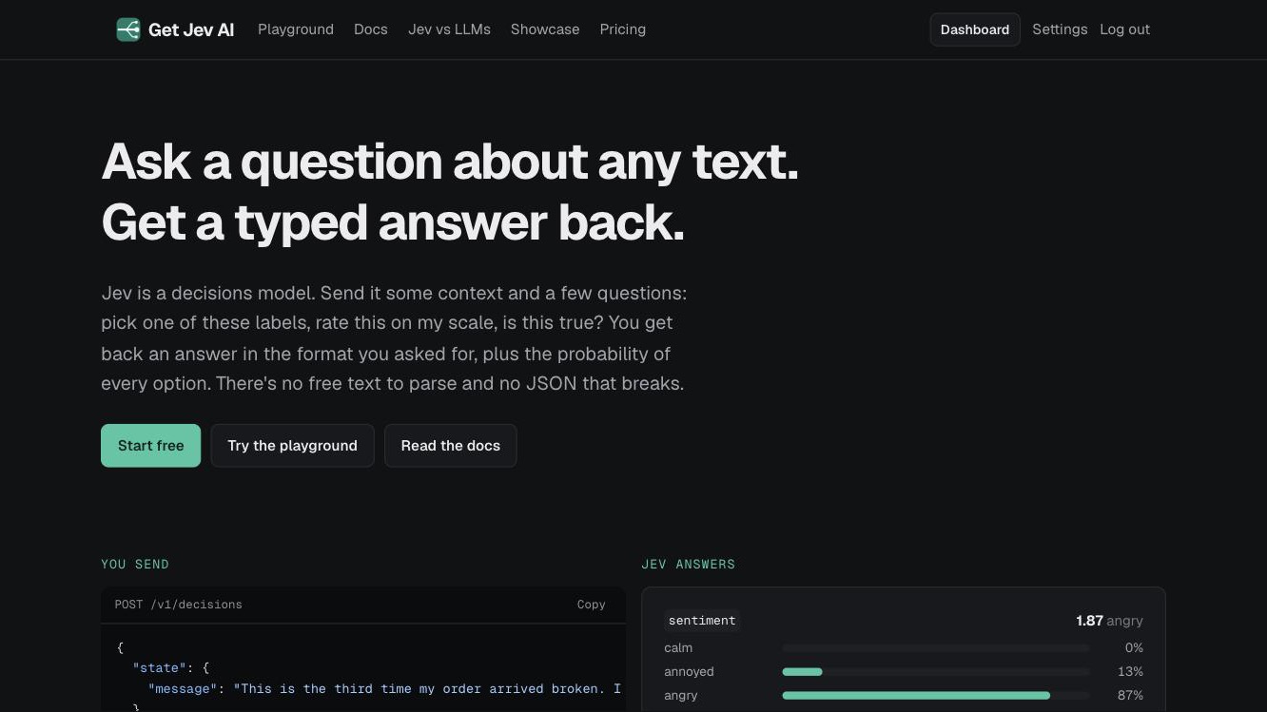Open the Pricing page
The width and height of the screenshot is (1267, 712).
click(623, 29)
